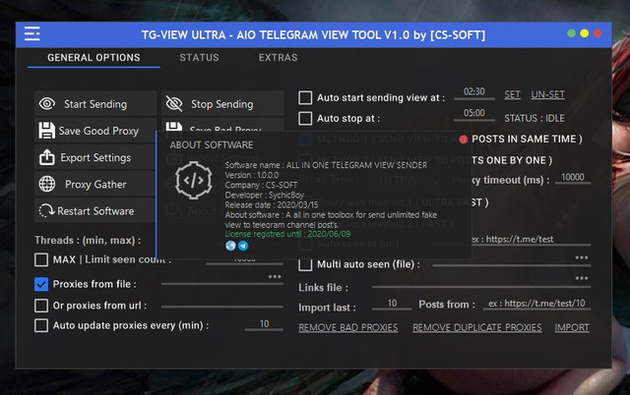
Task: Uncheck Proxies from file checkbox
Action: coord(41,284)
